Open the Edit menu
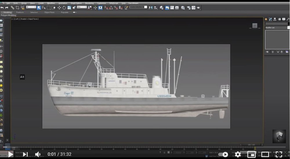Viewport: 290px width, 159px height. (8, 3)
